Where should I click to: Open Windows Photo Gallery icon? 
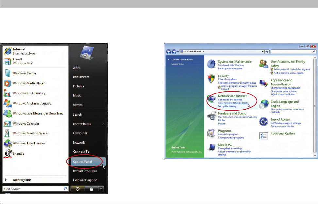click(x=7, y=93)
